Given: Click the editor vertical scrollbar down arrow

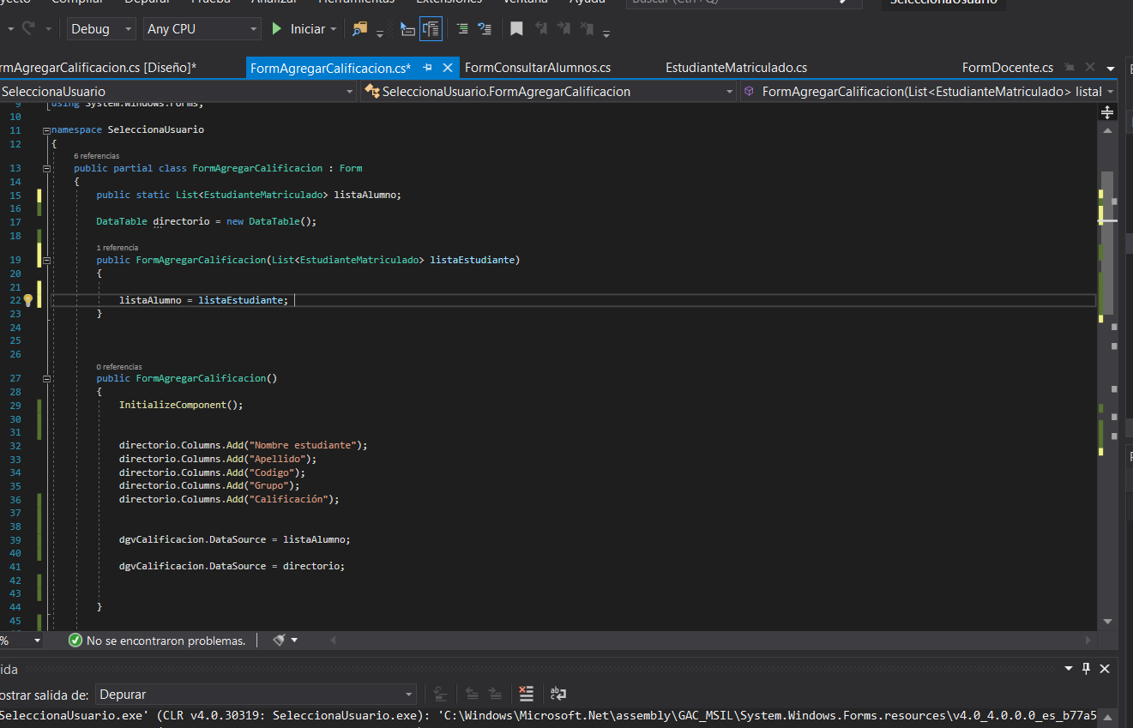Looking at the screenshot, I should [1107, 621].
